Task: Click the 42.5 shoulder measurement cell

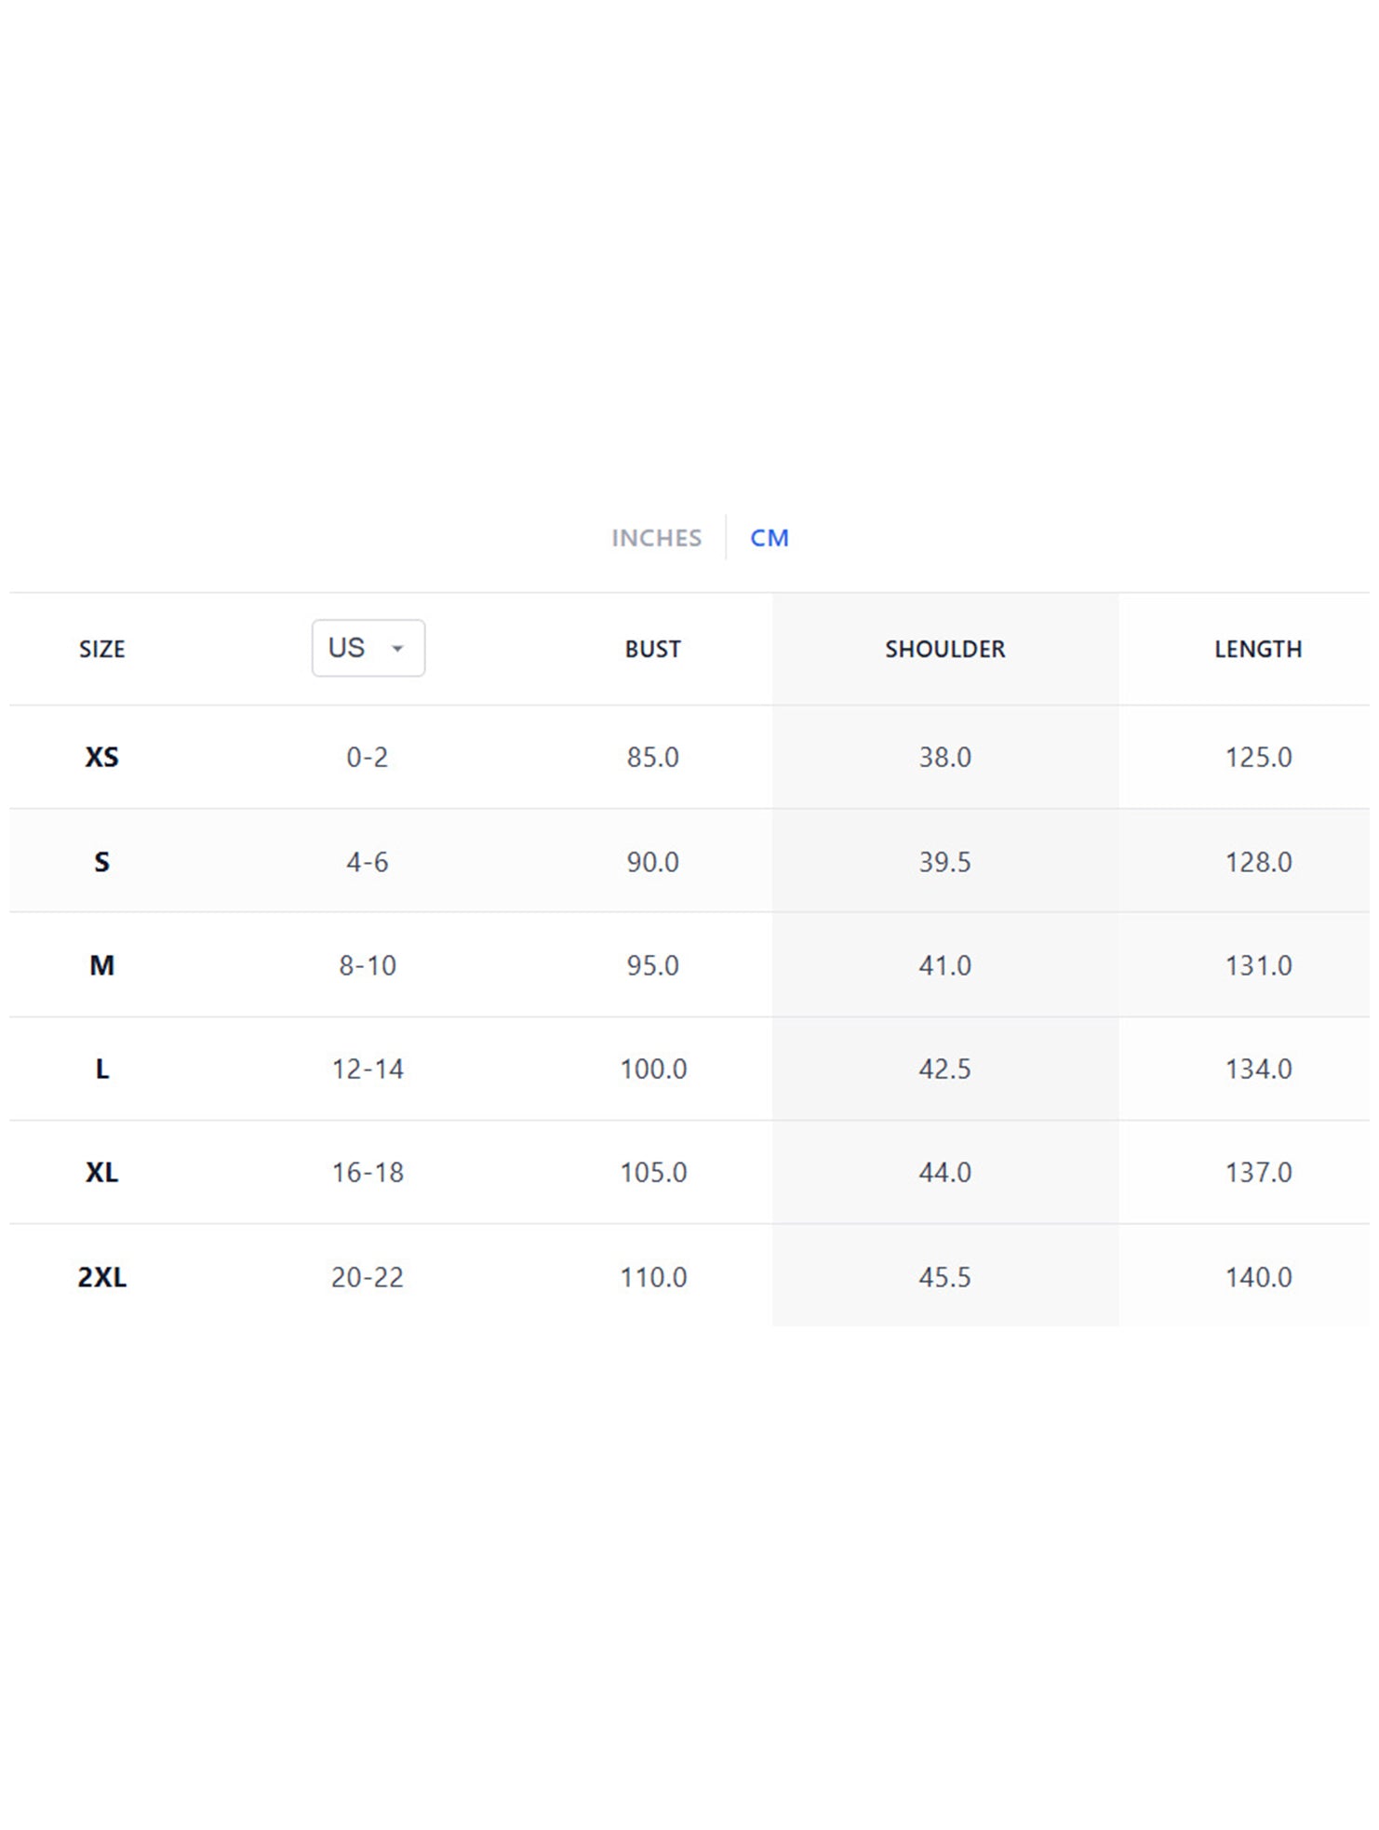Action: [944, 1069]
